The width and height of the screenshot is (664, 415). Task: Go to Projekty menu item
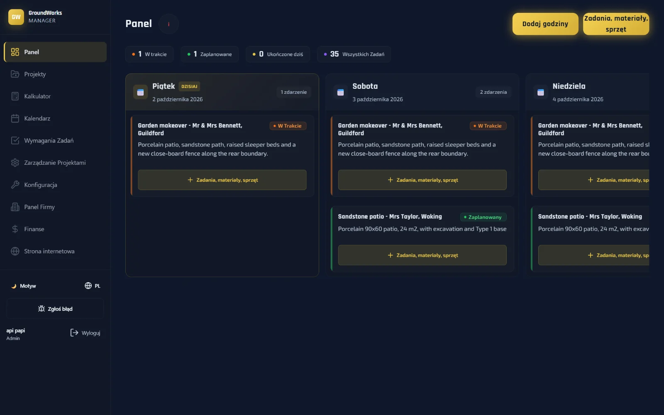[x=55, y=74]
